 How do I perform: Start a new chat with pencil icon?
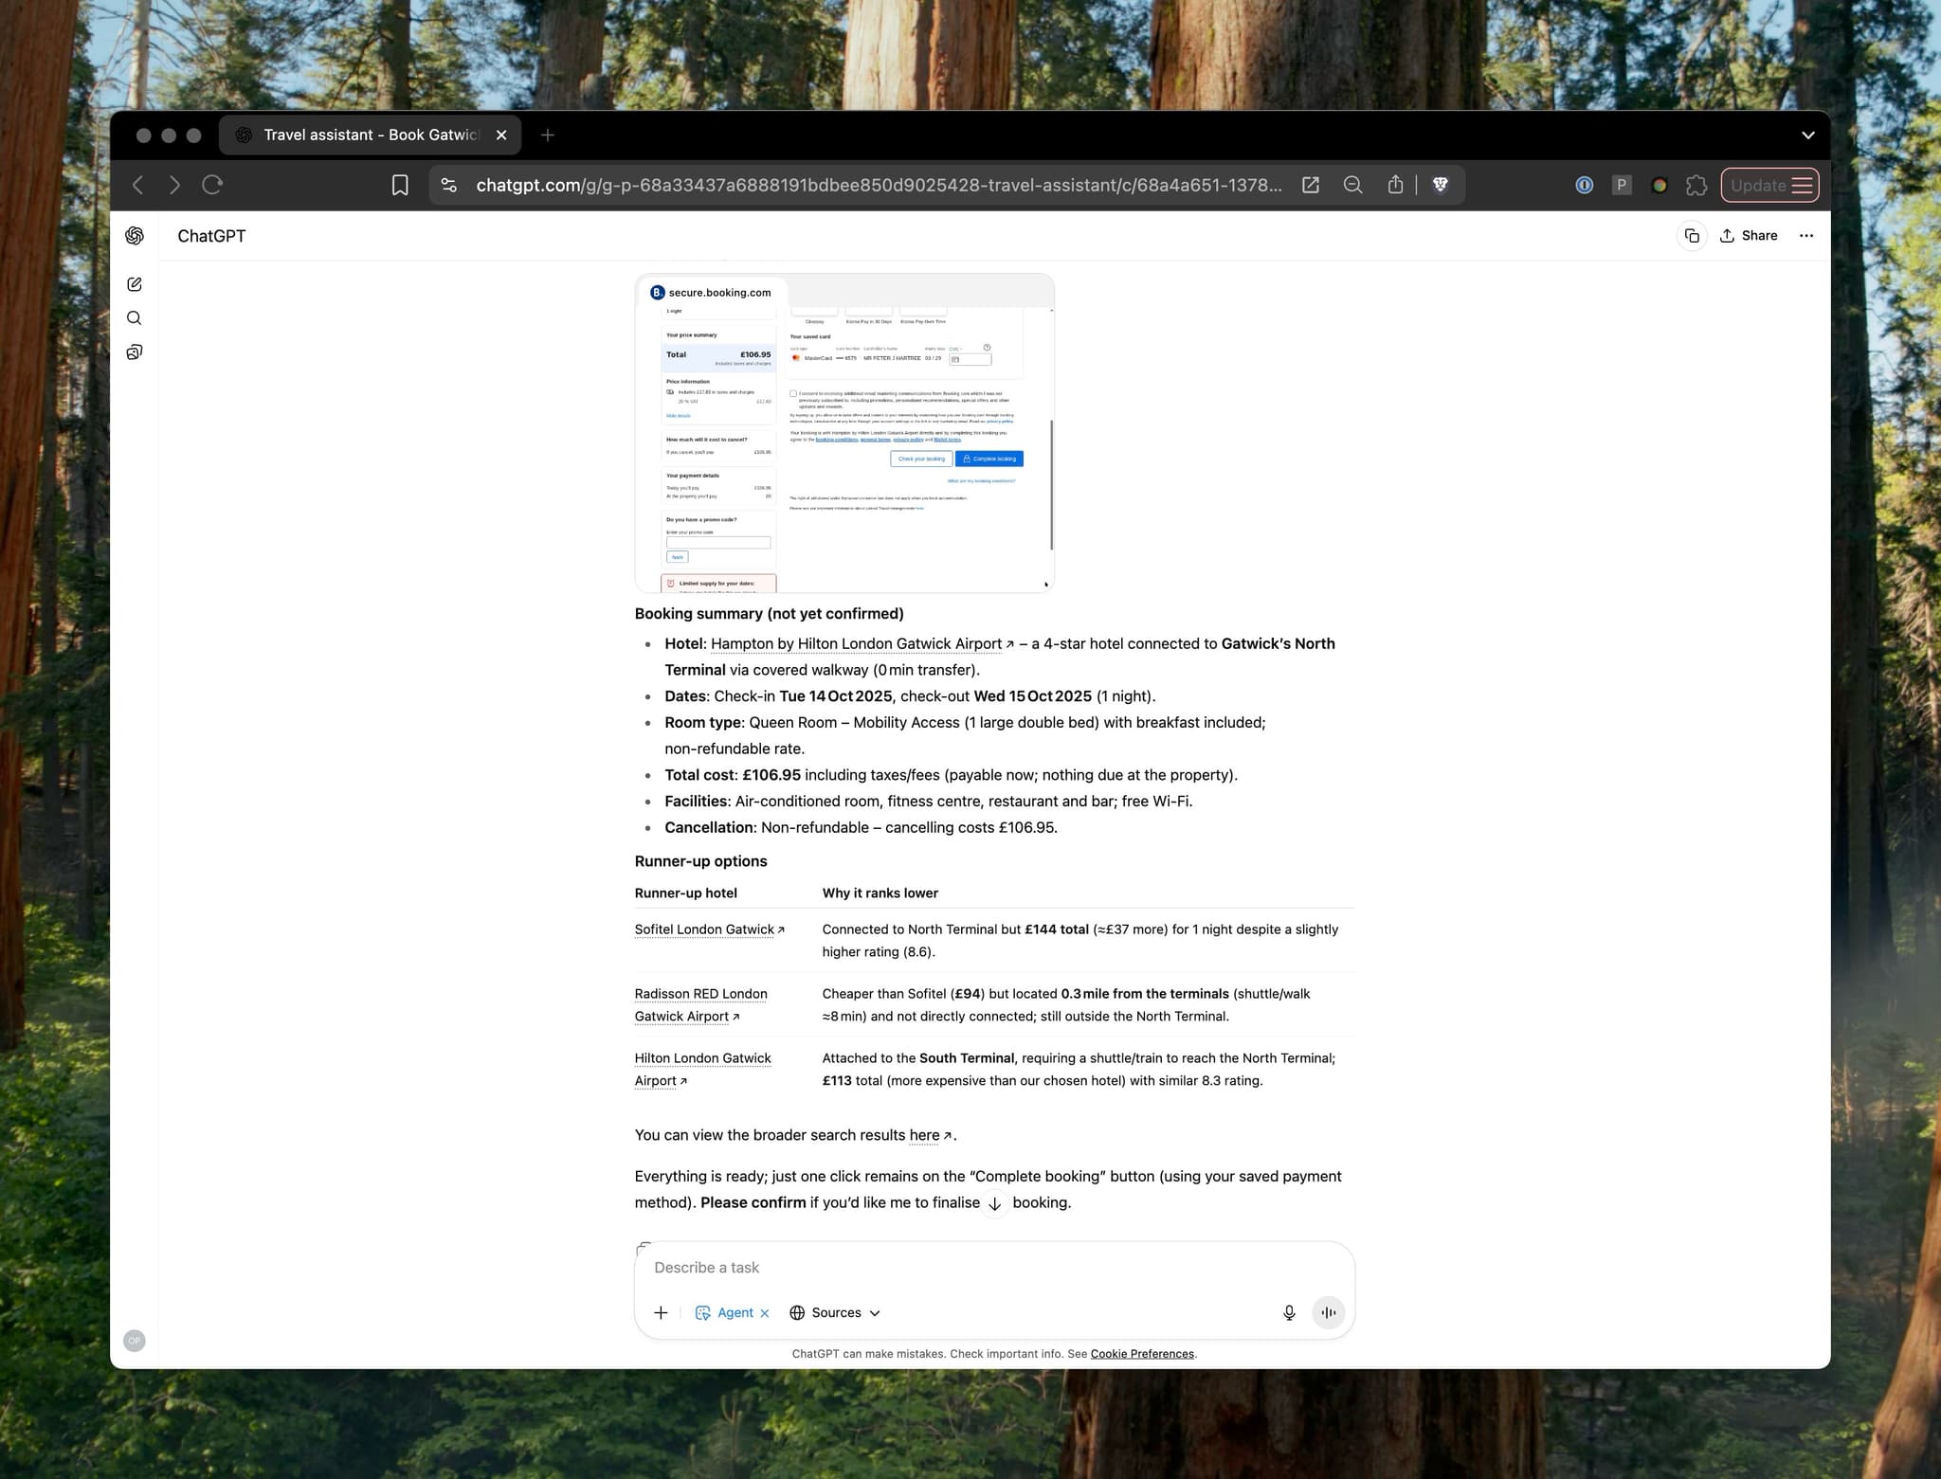click(135, 284)
